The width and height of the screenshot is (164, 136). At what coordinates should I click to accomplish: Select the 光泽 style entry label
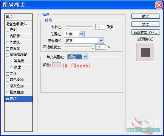(x=13, y=74)
